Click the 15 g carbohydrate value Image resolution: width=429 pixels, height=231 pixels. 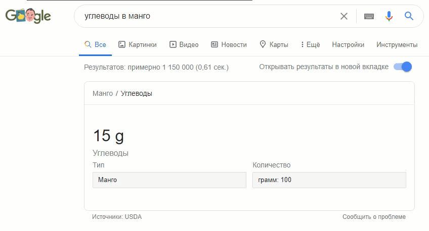coord(108,136)
